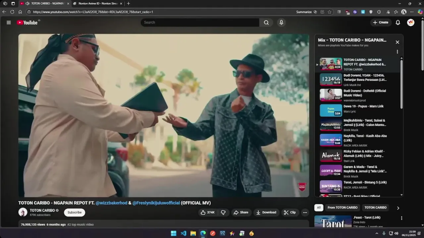Refresh the browser page
Viewport: 424px width, 238px height.
click(x=12, y=12)
